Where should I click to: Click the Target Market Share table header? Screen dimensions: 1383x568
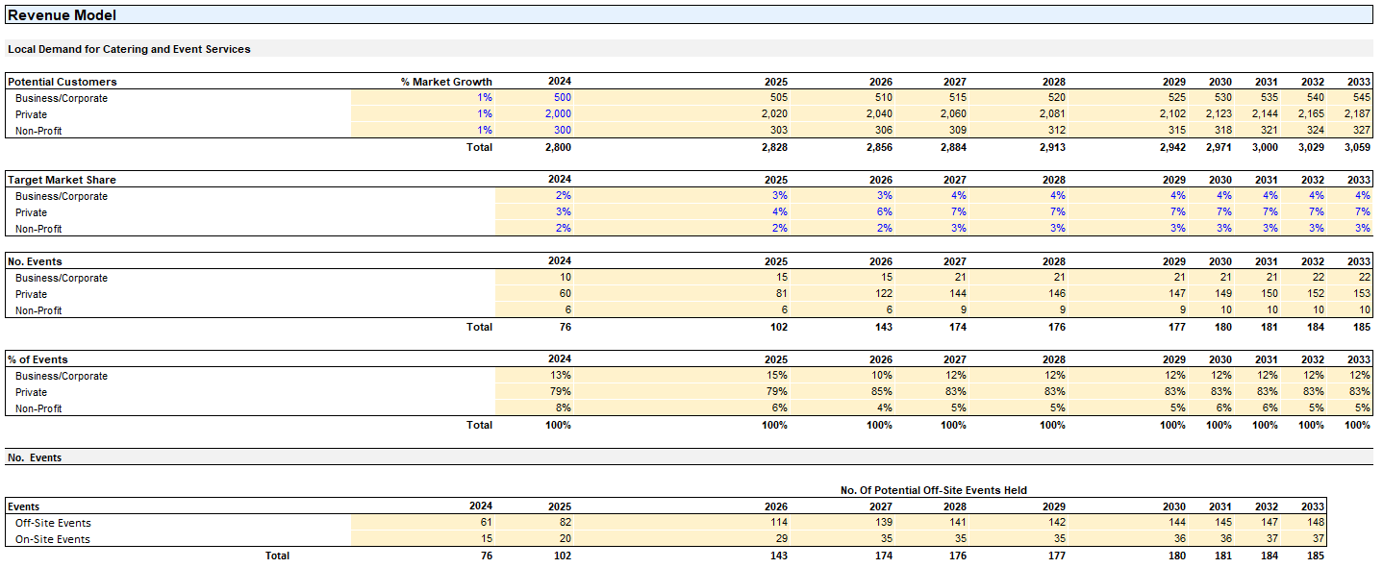pos(62,180)
